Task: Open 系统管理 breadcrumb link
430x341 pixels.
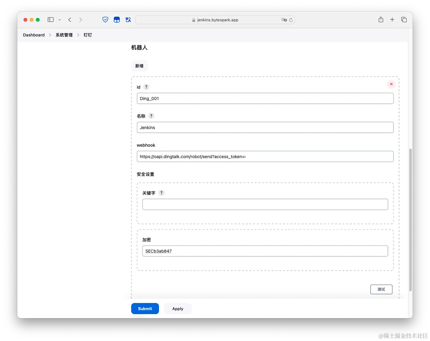Action: (64, 35)
